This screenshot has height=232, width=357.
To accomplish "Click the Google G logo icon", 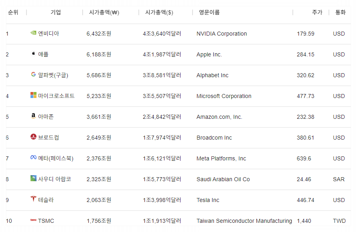I will [33, 74].
